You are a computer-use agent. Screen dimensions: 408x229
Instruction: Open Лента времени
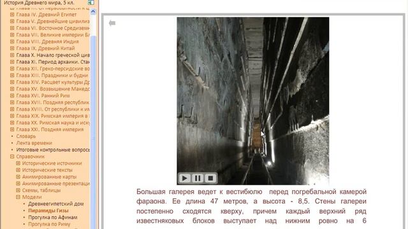click(x=34, y=142)
